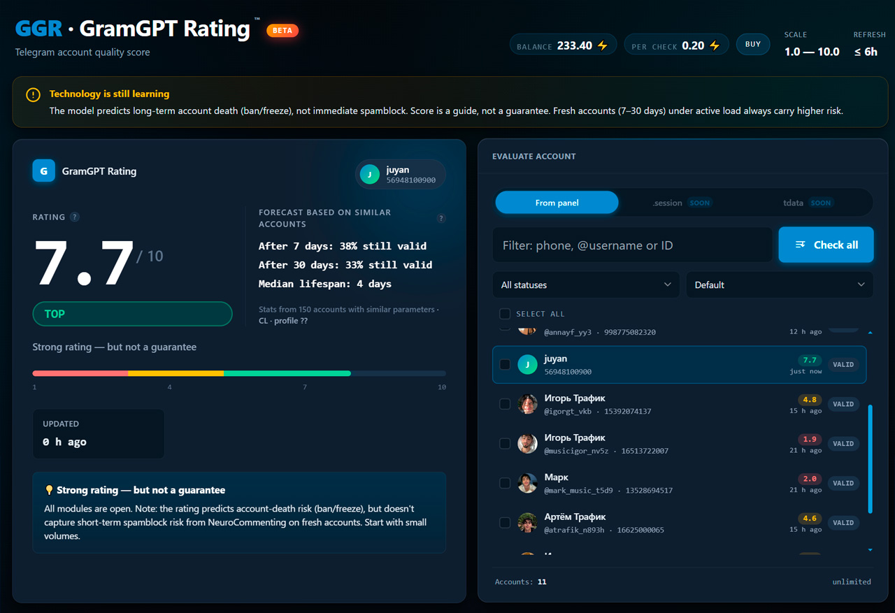Open the Default sort dropdown
The width and height of the screenshot is (895, 613).
pyautogui.click(x=780, y=284)
